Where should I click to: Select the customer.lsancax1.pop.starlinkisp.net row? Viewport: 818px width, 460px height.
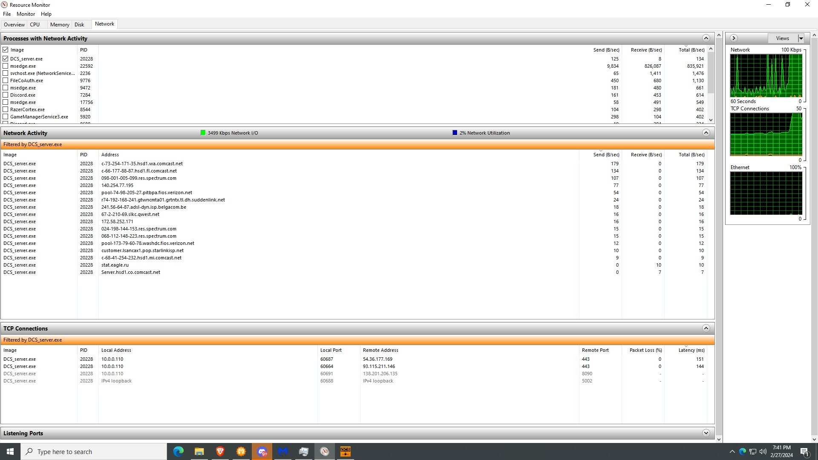(x=354, y=250)
